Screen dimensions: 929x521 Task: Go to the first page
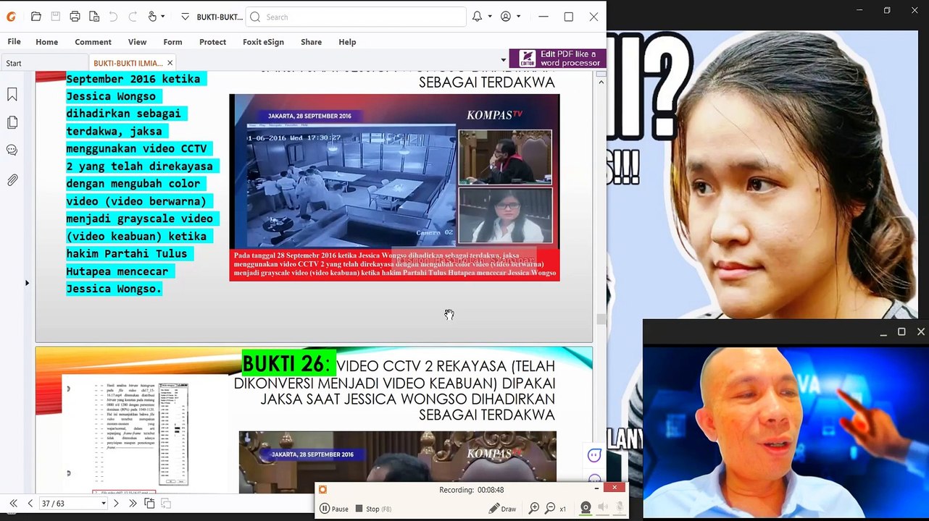[13, 503]
